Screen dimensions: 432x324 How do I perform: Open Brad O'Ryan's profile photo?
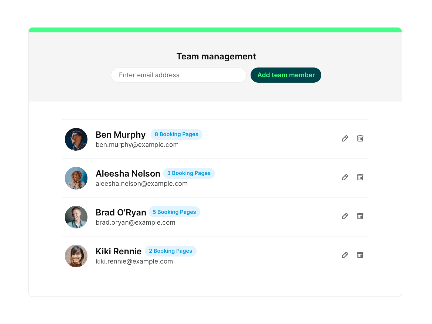pos(76,217)
